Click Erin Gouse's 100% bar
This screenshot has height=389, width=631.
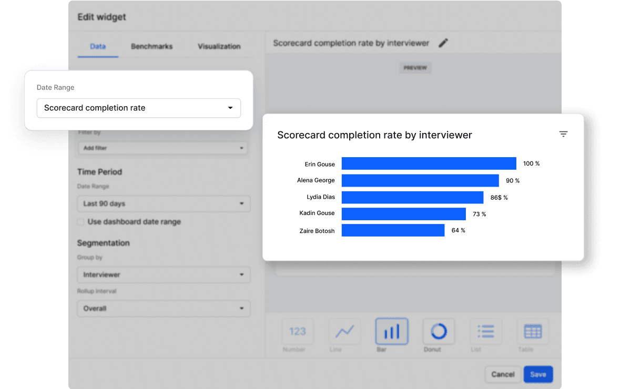[x=429, y=163]
